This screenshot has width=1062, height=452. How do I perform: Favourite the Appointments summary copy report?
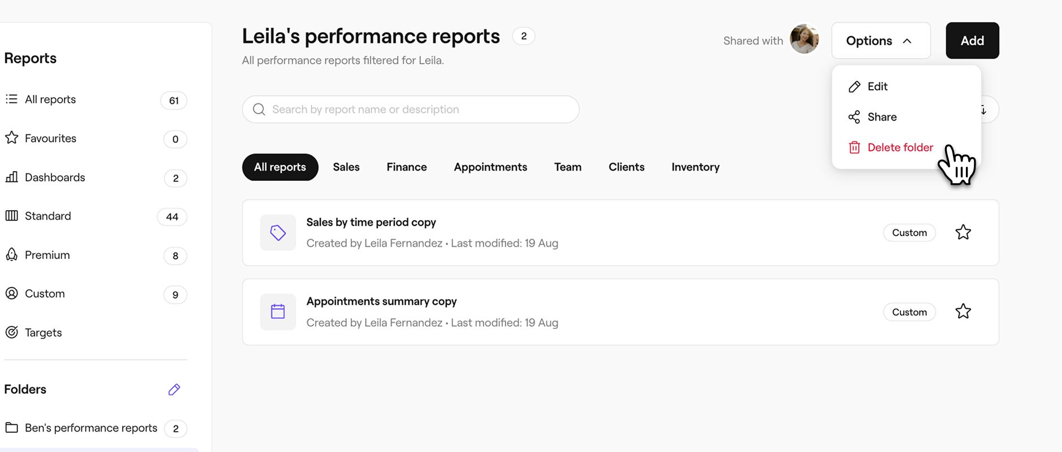click(963, 311)
